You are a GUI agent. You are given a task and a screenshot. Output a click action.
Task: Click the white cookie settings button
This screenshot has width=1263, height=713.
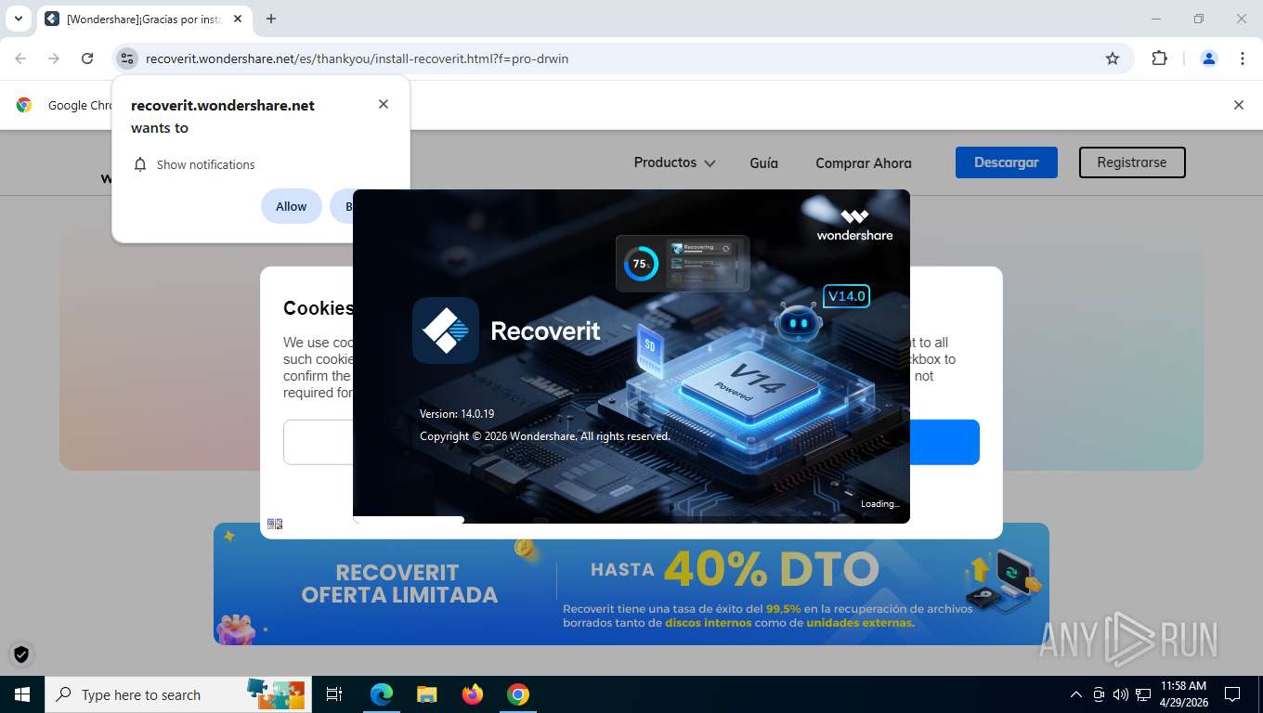click(x=318, y=442)
